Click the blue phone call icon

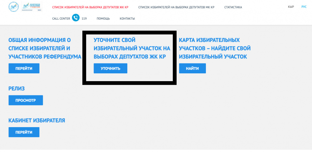(x=76, y=18)
